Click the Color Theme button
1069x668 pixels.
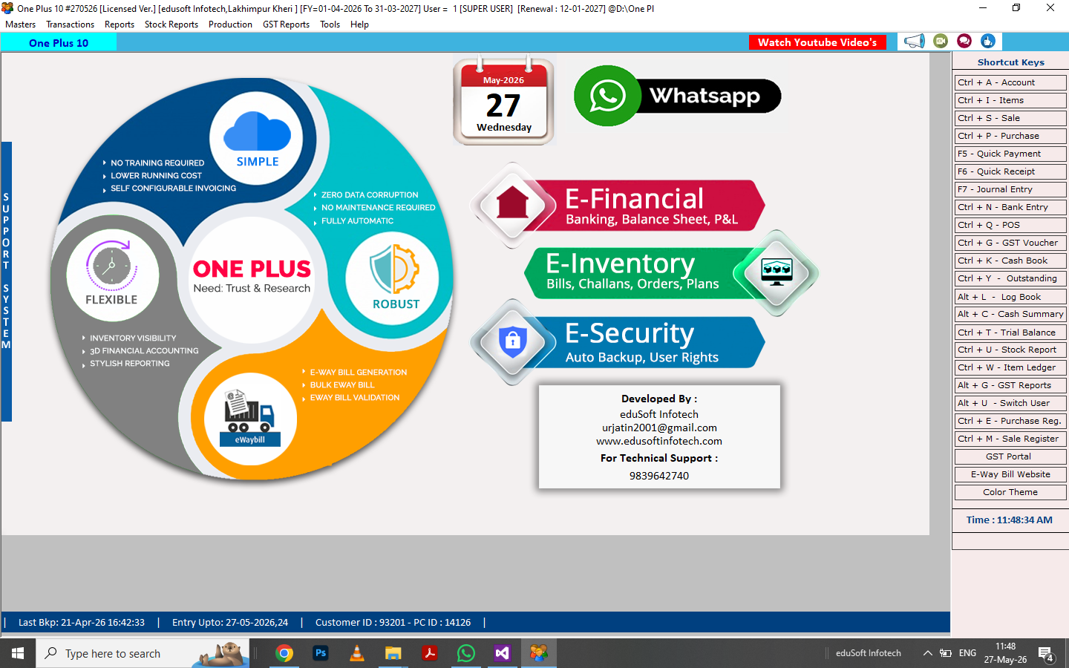point(1010,492)
